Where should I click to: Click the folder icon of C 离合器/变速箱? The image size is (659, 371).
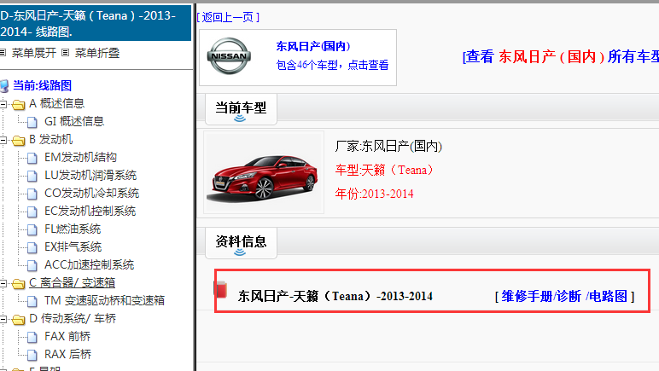(x=19, y=284)
